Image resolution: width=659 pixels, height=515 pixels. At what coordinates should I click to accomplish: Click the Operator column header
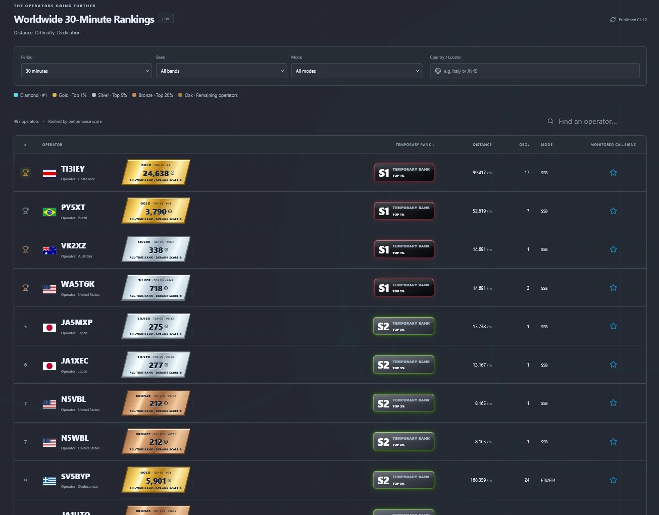click(53, 145)
